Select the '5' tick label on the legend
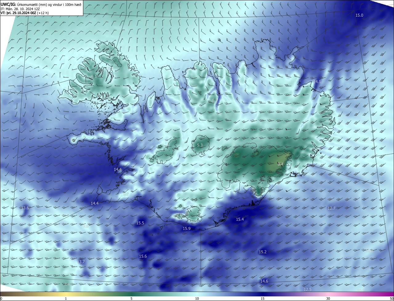 click(x=131, y=299)
